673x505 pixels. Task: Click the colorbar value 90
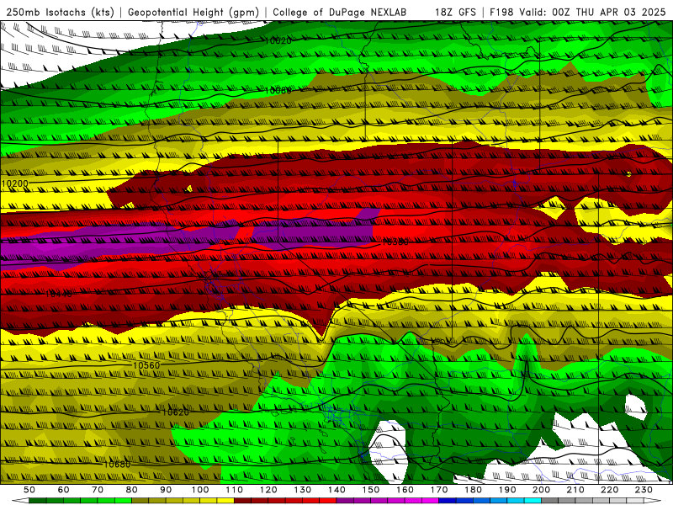tap(166, 490)
